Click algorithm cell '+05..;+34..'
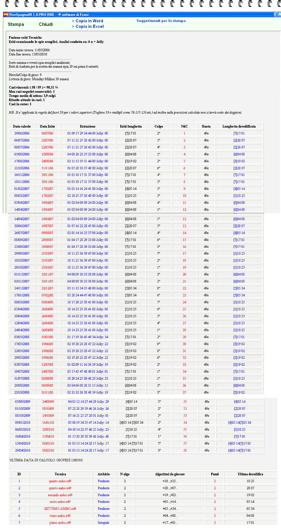Screen dimensions: 281x528 click(x=170, y=509)
